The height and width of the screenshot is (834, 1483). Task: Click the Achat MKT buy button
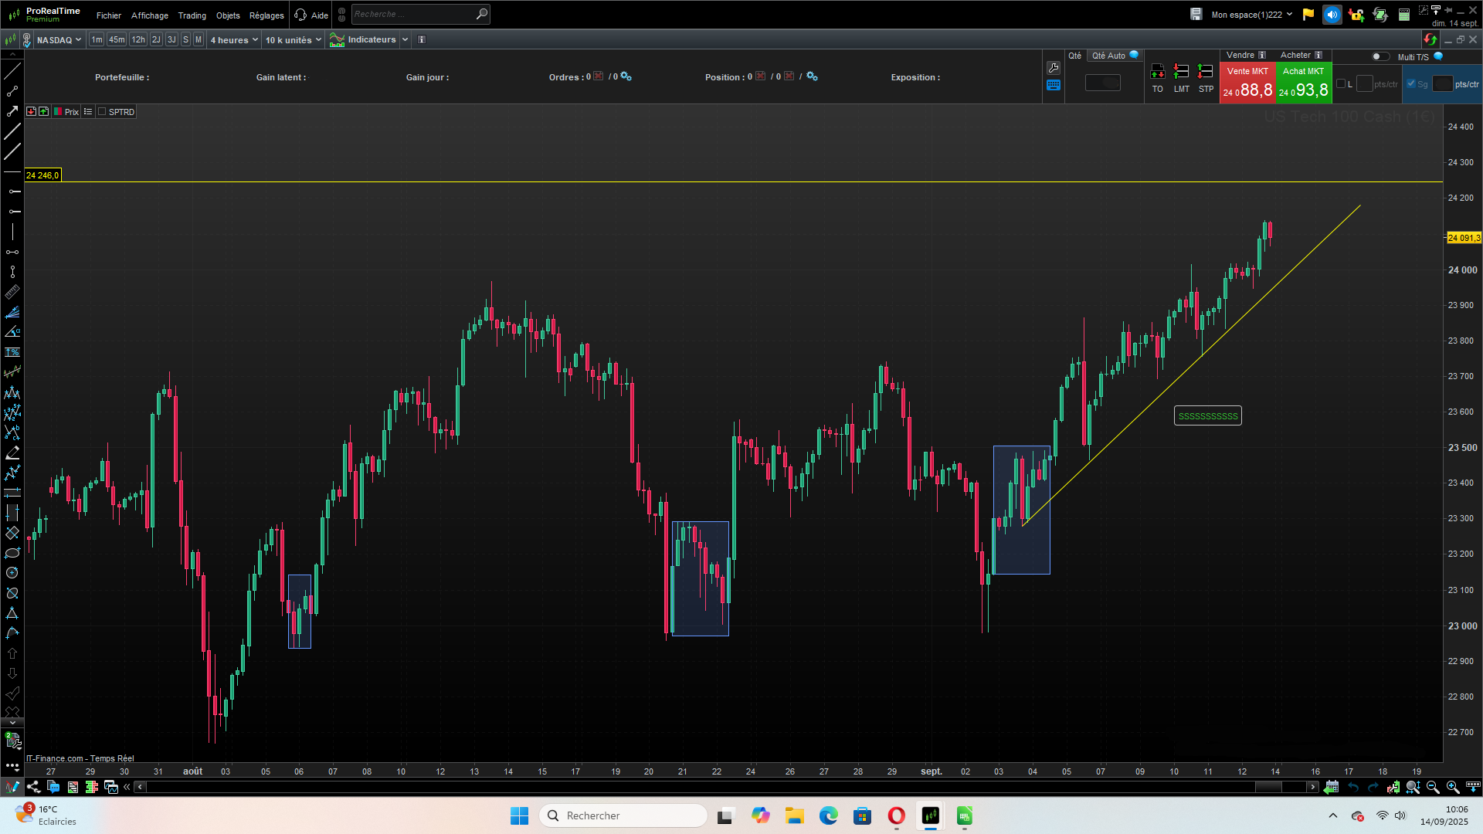coord(1304,83)
